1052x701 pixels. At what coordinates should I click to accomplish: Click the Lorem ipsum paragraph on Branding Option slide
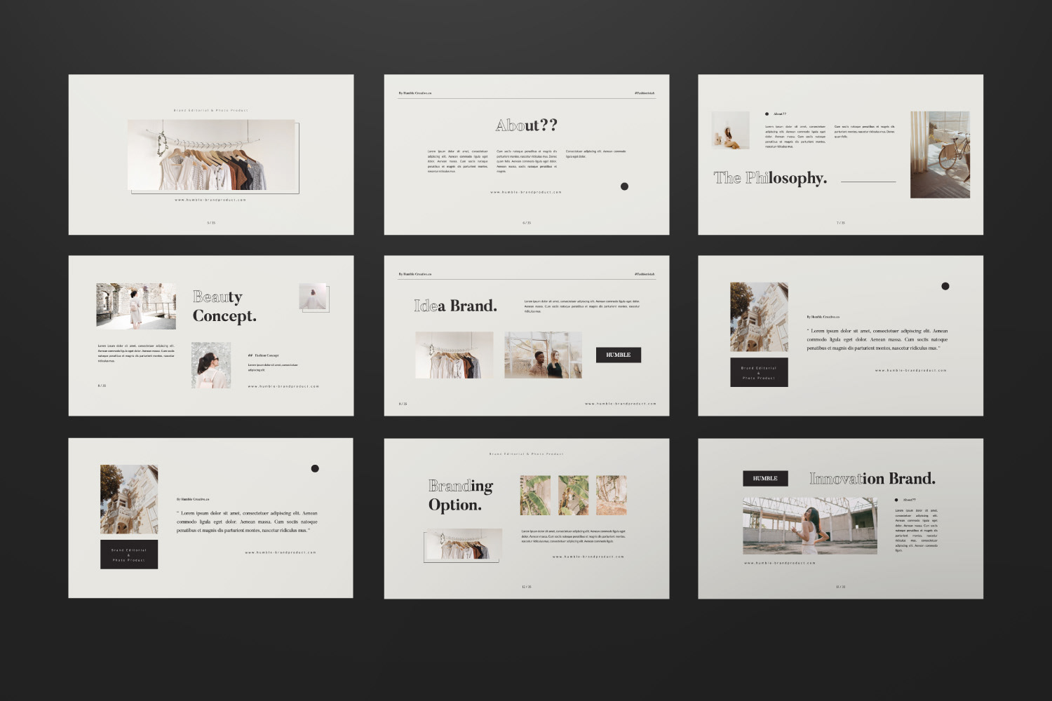click(573, 536)
